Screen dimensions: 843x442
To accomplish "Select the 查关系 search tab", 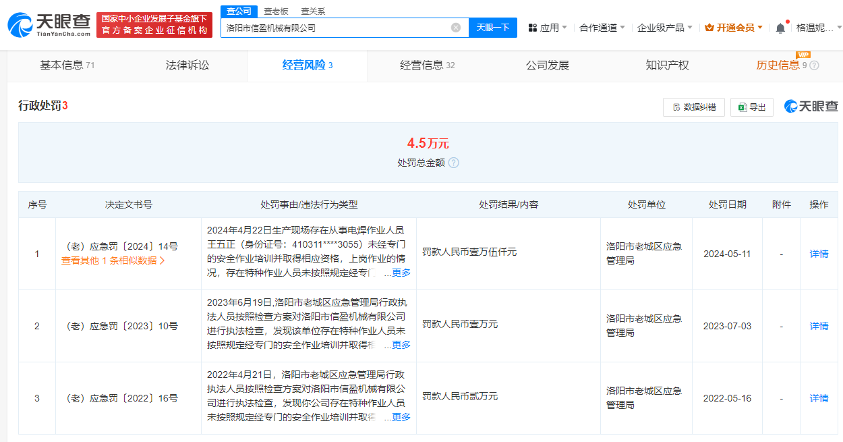I will pos(313,11).
